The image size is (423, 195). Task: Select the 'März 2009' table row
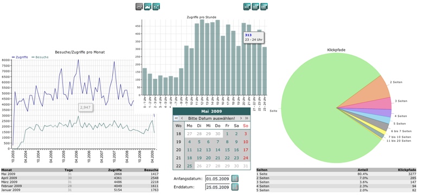[x=80, y=182]
